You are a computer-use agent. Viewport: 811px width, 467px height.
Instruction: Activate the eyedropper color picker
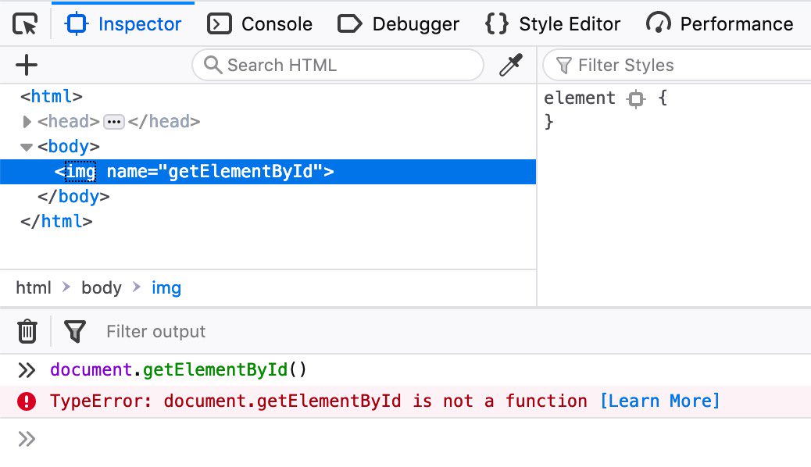click(x=511, y=65)
